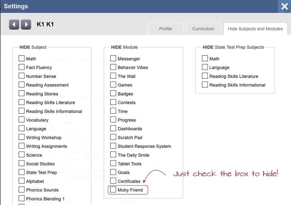Viewport: 291px width, 205px height.
Task: Go to previous student with left arrow
Action: pyautogui.click(x=14, y=24)
